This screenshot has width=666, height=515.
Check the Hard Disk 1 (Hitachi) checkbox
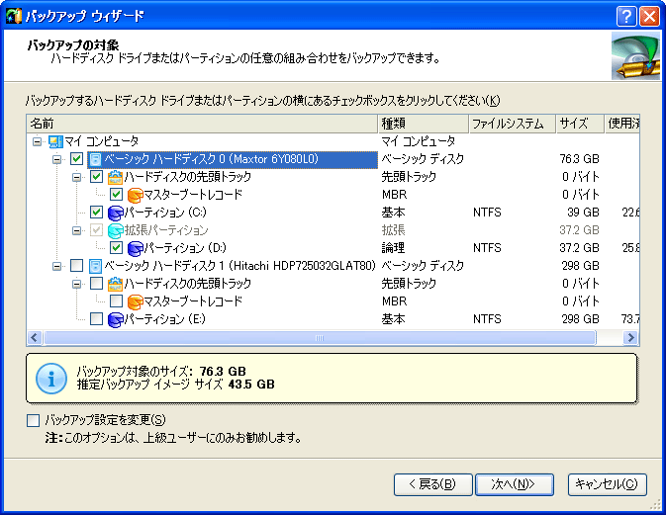point(76,266)
